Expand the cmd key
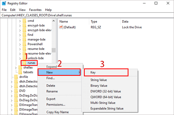Image resolution: width=174 pixels, height=115 pixels. 20,21
